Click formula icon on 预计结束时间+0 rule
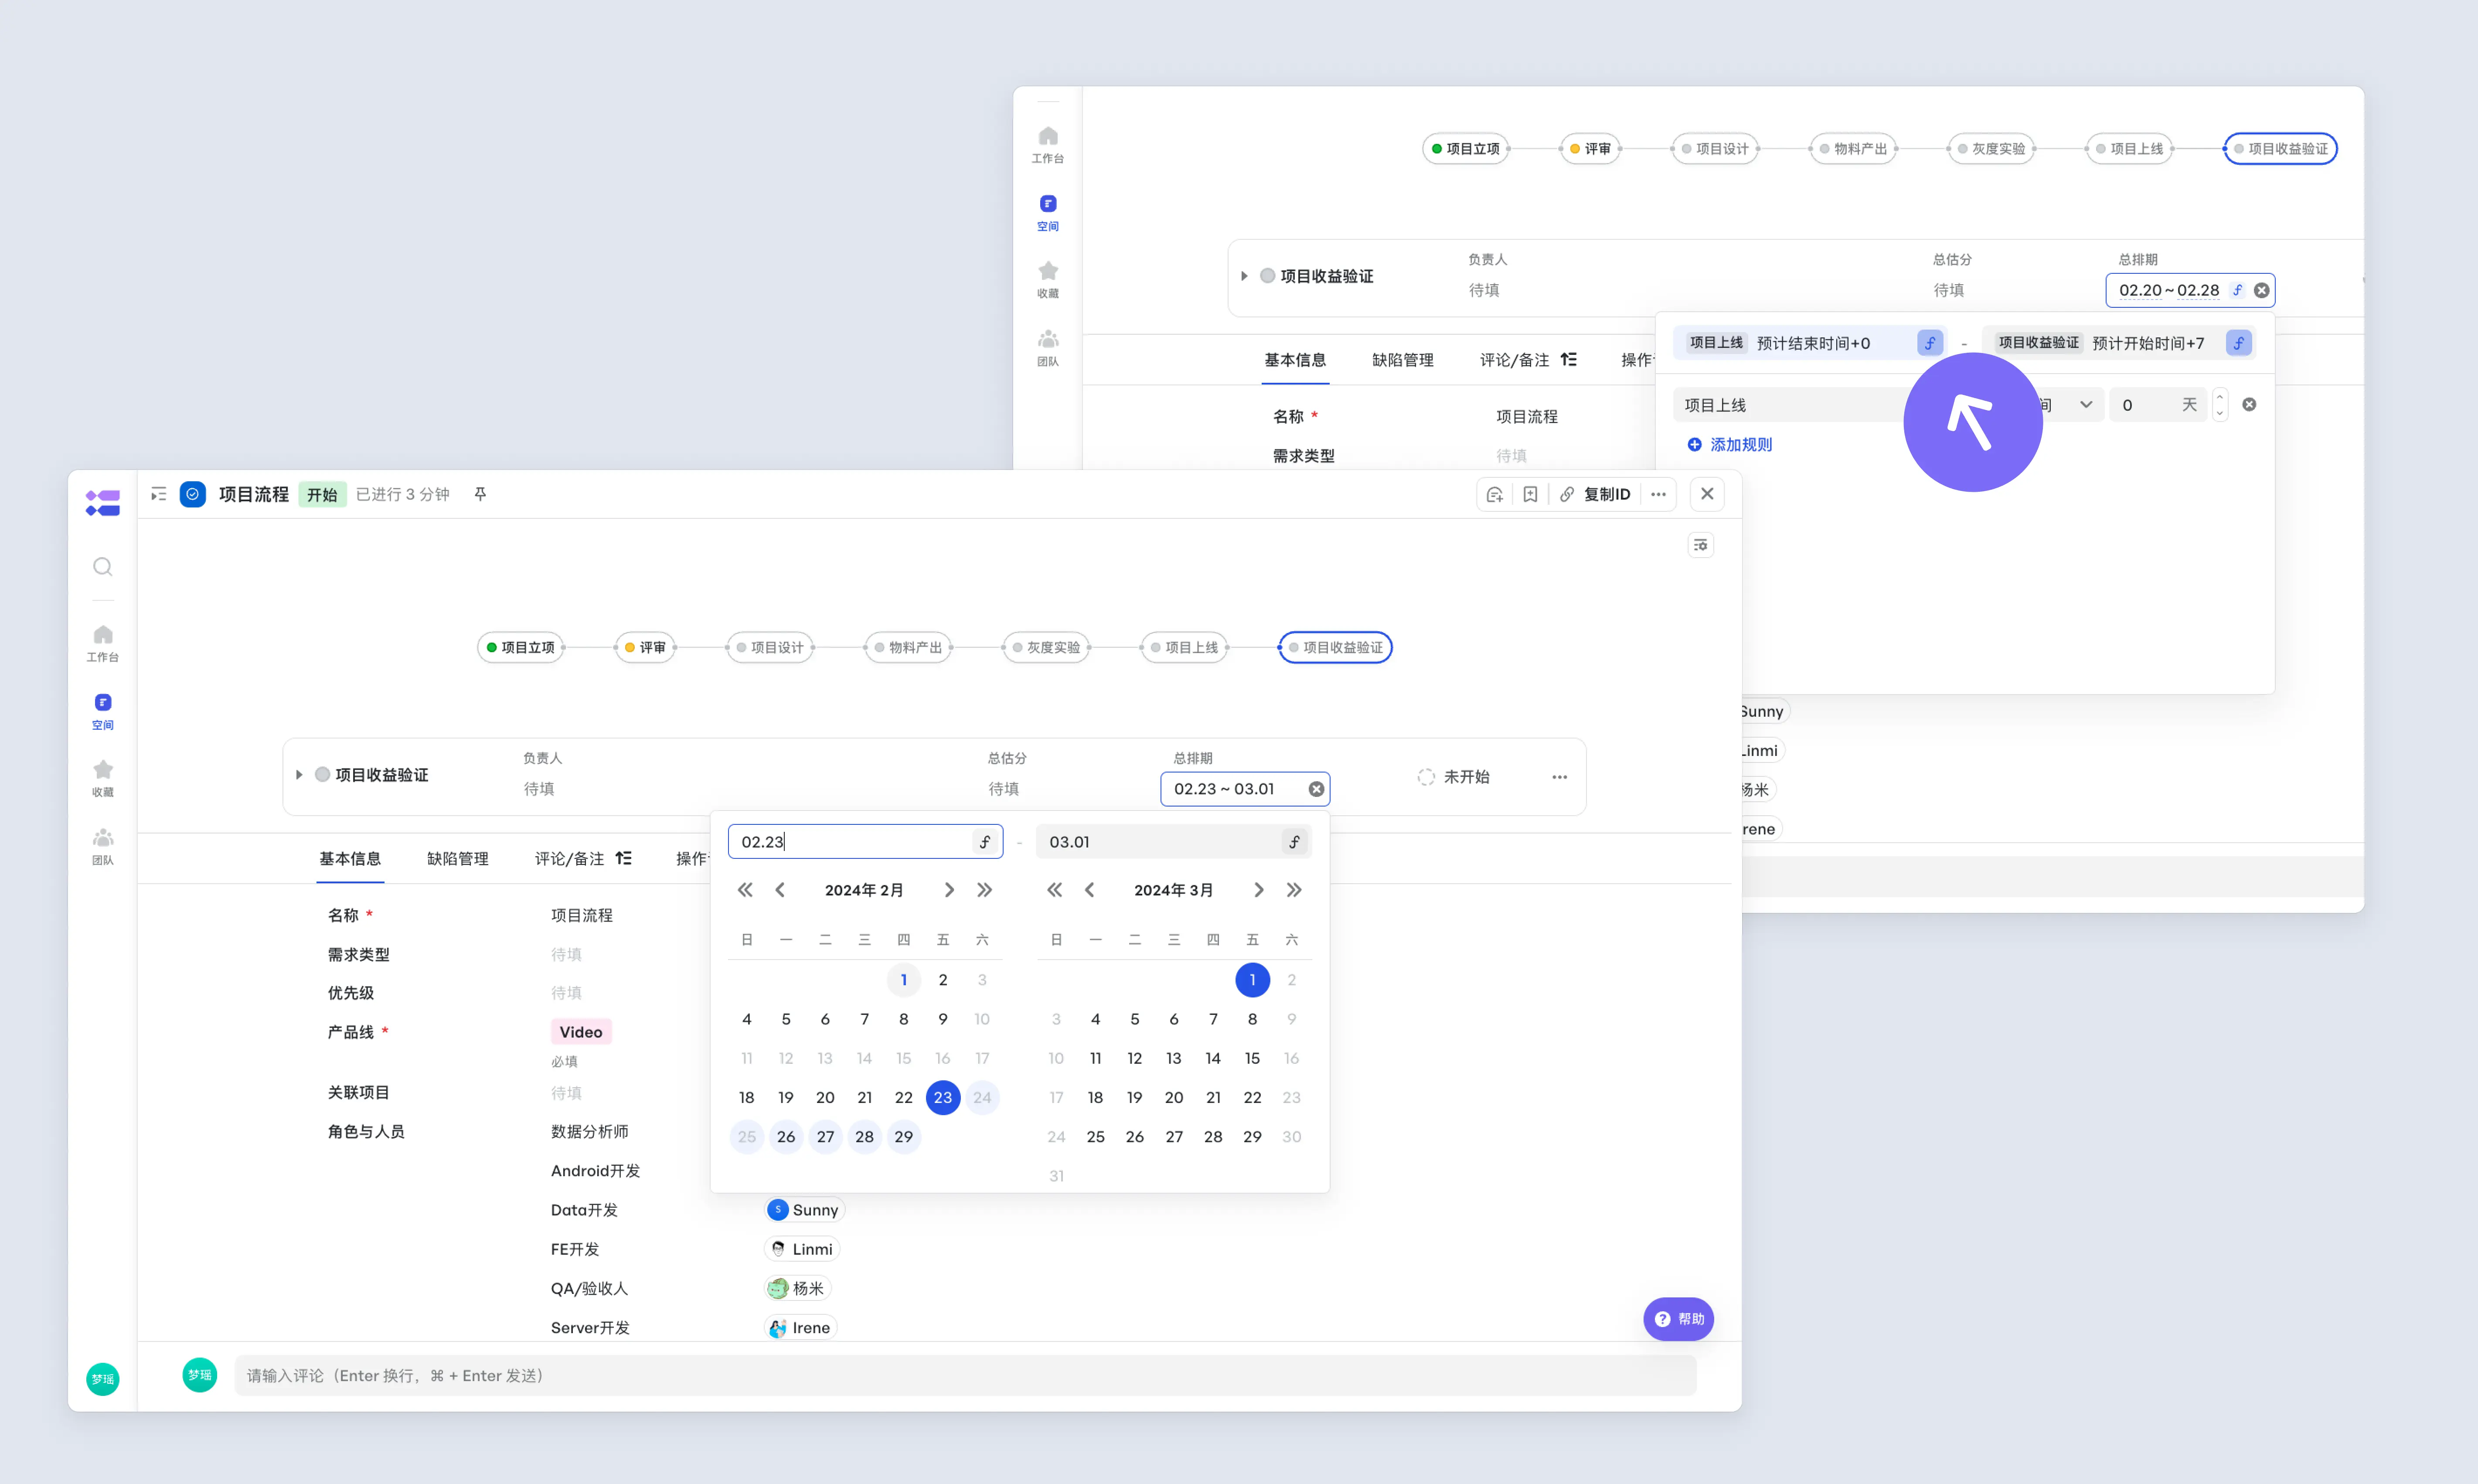This screenshot has height=1484, width=2478. pyautogui.click(x=1930, y=343)
